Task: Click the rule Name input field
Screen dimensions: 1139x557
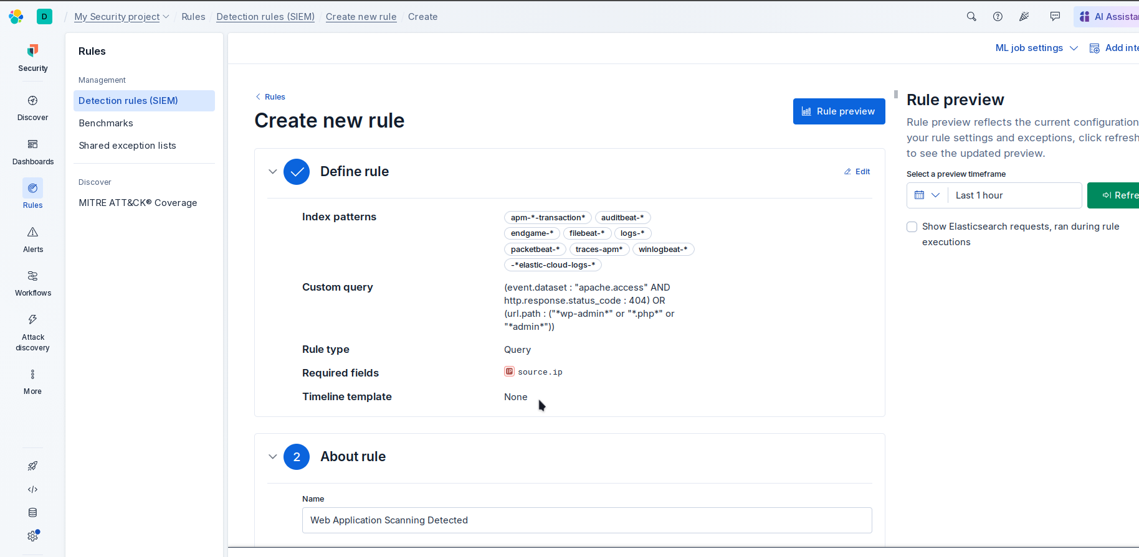Action: tap(586, 520)
